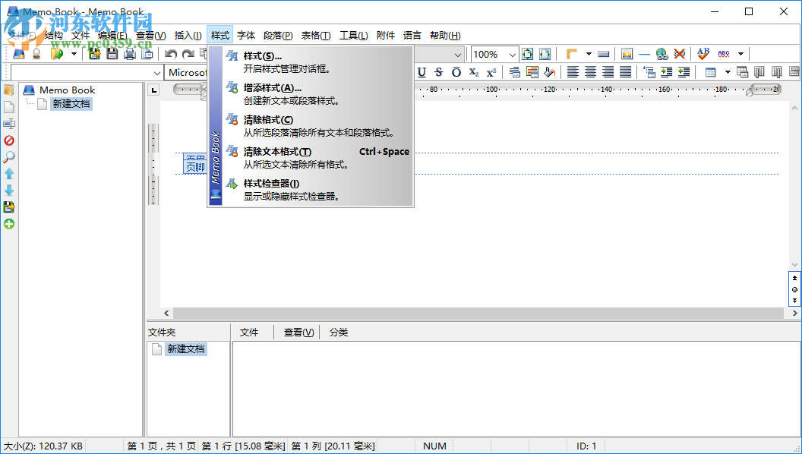The image size is (802, 454).
Task: Click the undo arrow icon
Action: [171, 54]
